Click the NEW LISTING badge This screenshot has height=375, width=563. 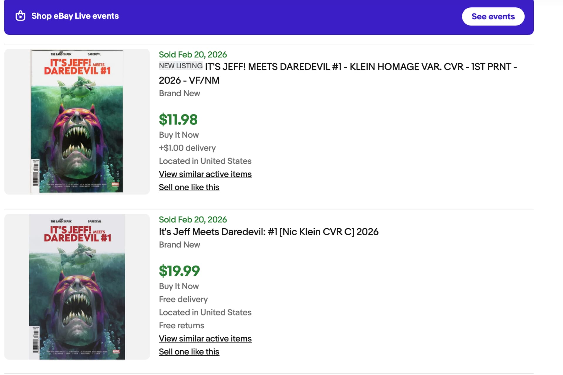click(181, 66)
